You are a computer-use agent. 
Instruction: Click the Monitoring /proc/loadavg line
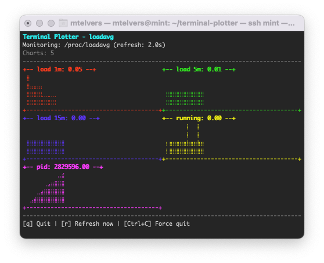pyautogui.click(x=94, y=45)
